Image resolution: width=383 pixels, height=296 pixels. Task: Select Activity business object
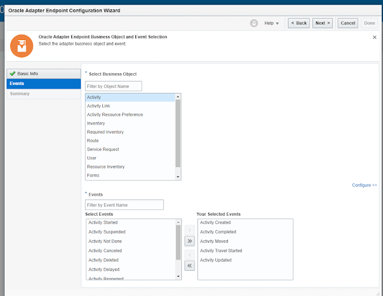click(x=130, y=97)
